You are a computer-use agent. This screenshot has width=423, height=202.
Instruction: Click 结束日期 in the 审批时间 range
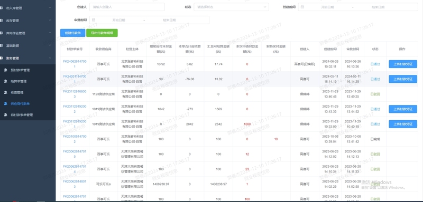pyautogui.click(x=169, y=20)
